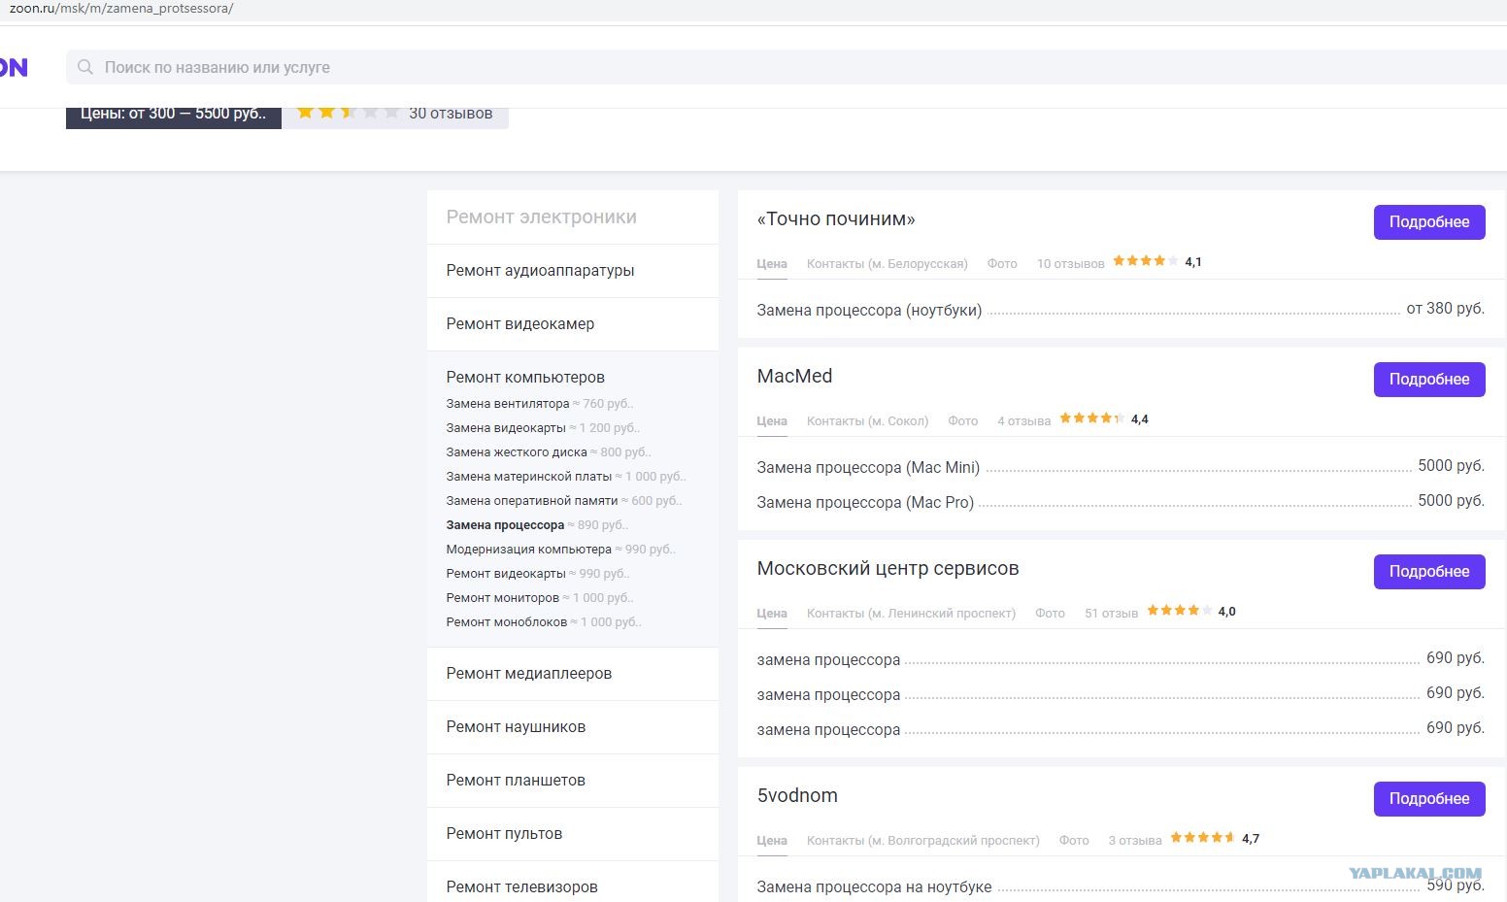
Task: Open Контакты (м. Волгоградский проспект) tab
Action: click(923, 841)
